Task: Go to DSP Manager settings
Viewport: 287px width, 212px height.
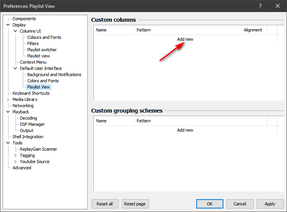Action: (x=32, y=124)
